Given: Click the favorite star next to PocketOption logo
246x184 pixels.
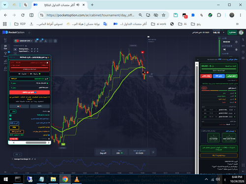Looking at the screenshot, I should click(x=30, y=32).
